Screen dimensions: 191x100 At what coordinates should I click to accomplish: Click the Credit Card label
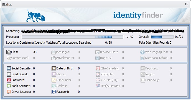tap(19, 74)
